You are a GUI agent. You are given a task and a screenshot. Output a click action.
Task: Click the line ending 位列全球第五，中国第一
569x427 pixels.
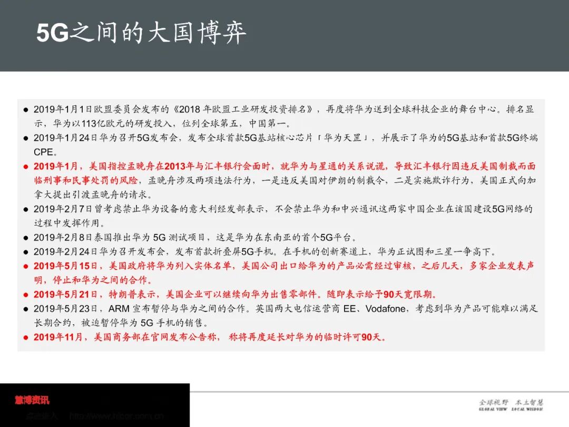coord(163,123)
